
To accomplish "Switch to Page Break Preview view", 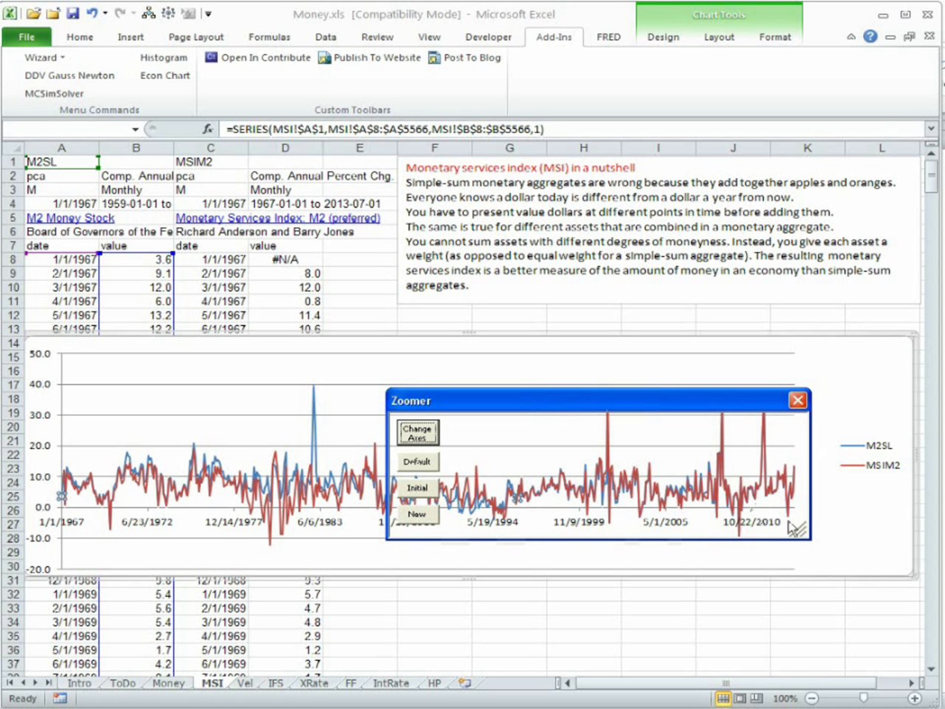I will point(756,699).
